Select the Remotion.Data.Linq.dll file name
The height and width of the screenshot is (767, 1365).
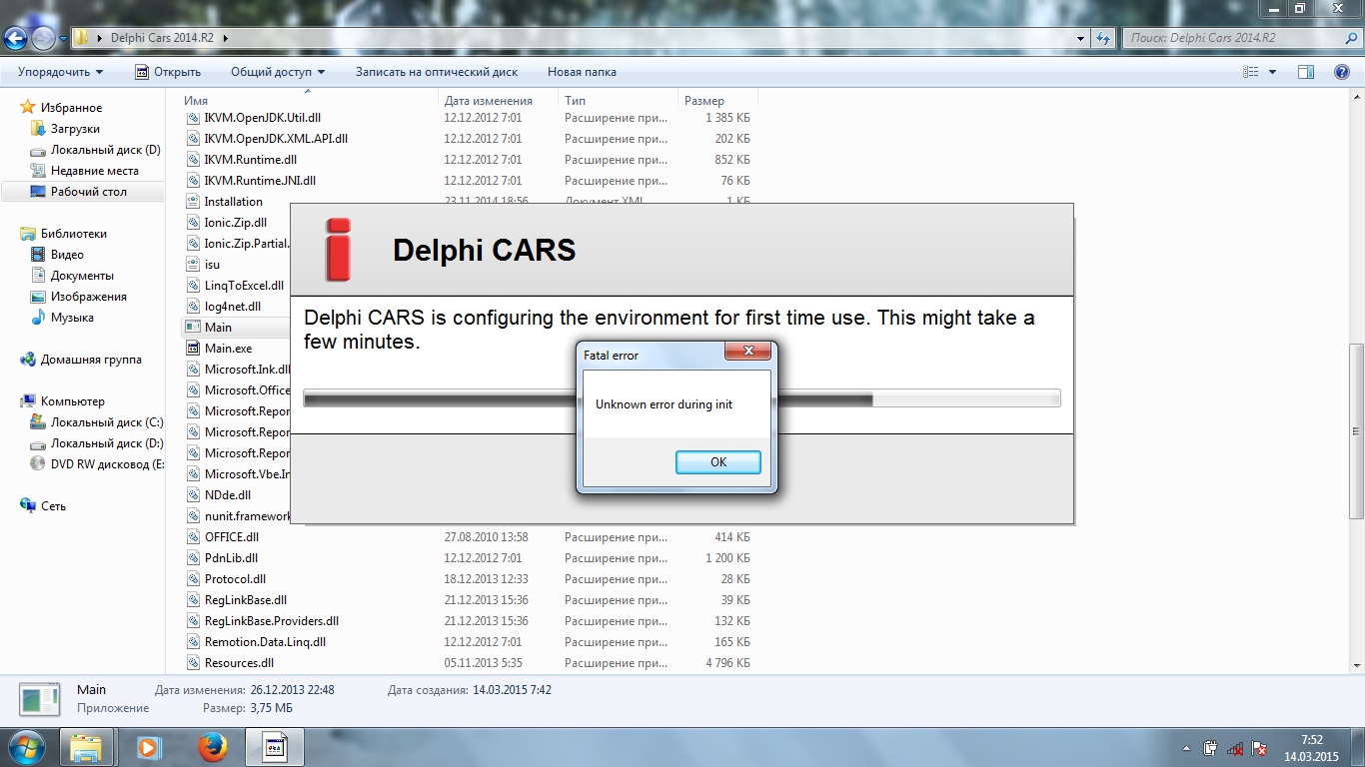(265, 642)
